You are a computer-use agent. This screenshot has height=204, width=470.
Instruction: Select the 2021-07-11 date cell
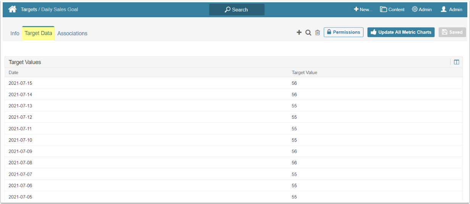[x=20, y=129]
